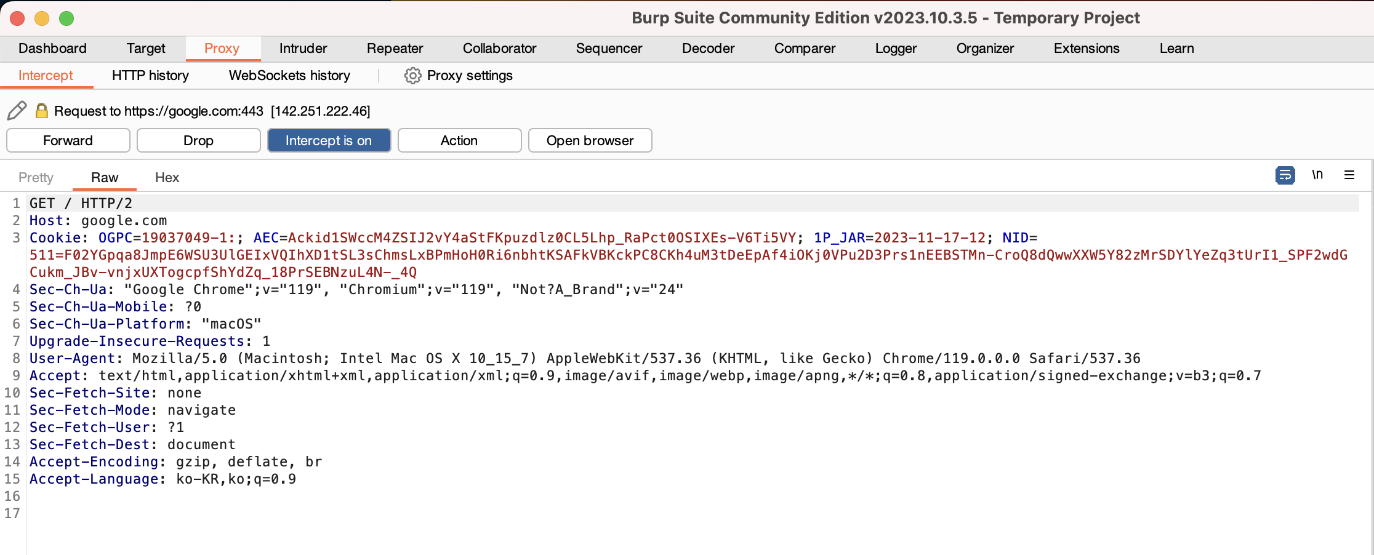Open the Intruder tab
1374x555 pixels.
(303, 49)
